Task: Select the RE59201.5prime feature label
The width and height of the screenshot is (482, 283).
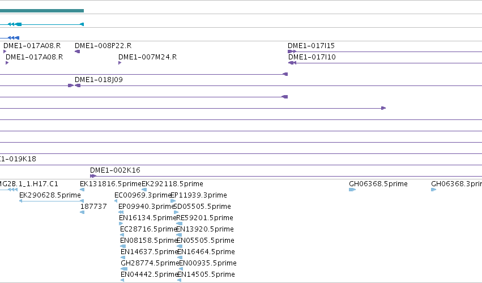Action: point(204,218)
